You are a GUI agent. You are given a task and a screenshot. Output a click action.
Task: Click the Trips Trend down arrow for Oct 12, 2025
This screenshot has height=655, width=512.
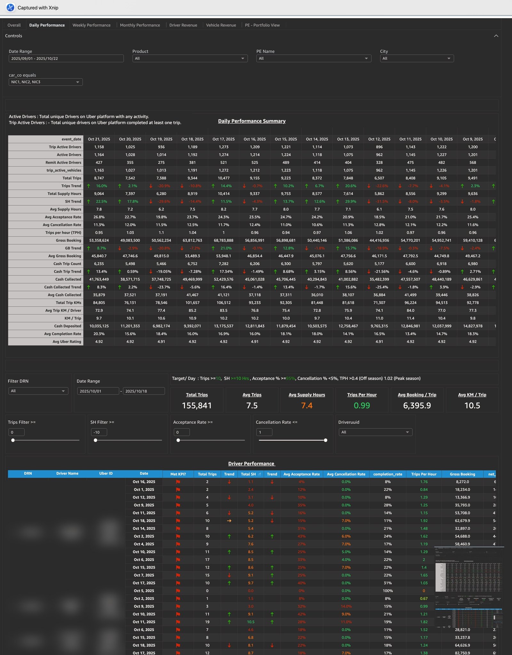click(x=369, y=186)
